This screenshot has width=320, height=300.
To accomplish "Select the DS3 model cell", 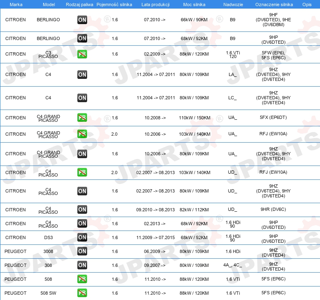I will [48, 237].
